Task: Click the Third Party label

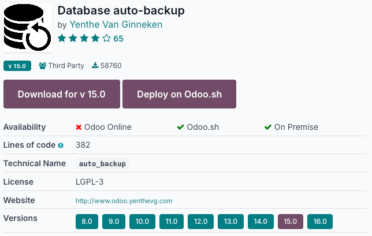Action: pyautogui.click(x=66, y=66)
